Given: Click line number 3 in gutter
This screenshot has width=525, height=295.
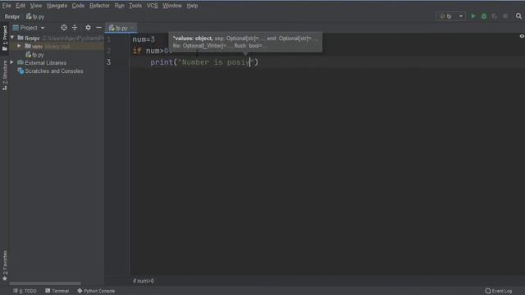Looking at the screenshot, I should coord(108,62).
